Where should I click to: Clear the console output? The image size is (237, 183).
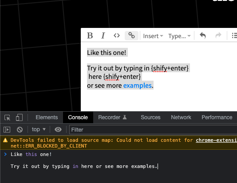pos(20,129)
